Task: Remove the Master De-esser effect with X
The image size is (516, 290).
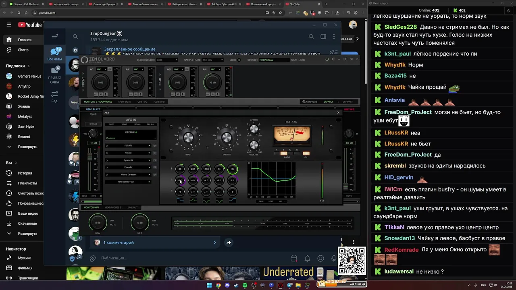Action: [x=107, y=175]
